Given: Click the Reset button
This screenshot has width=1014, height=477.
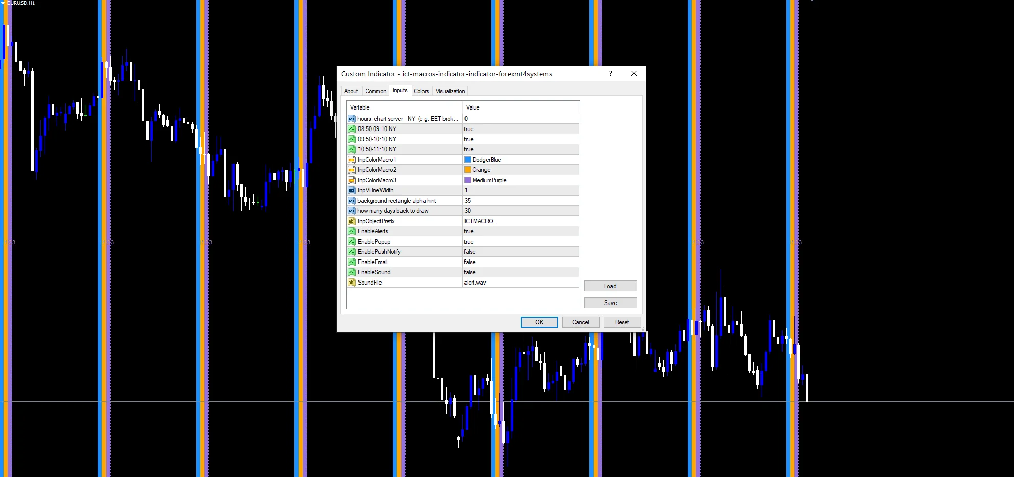Looking at the screenshot, I should point(622,322).
